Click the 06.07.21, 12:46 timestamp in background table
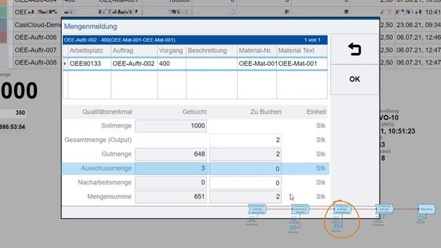The width and height of the screenshot is (441, 248). click(418, 37)
